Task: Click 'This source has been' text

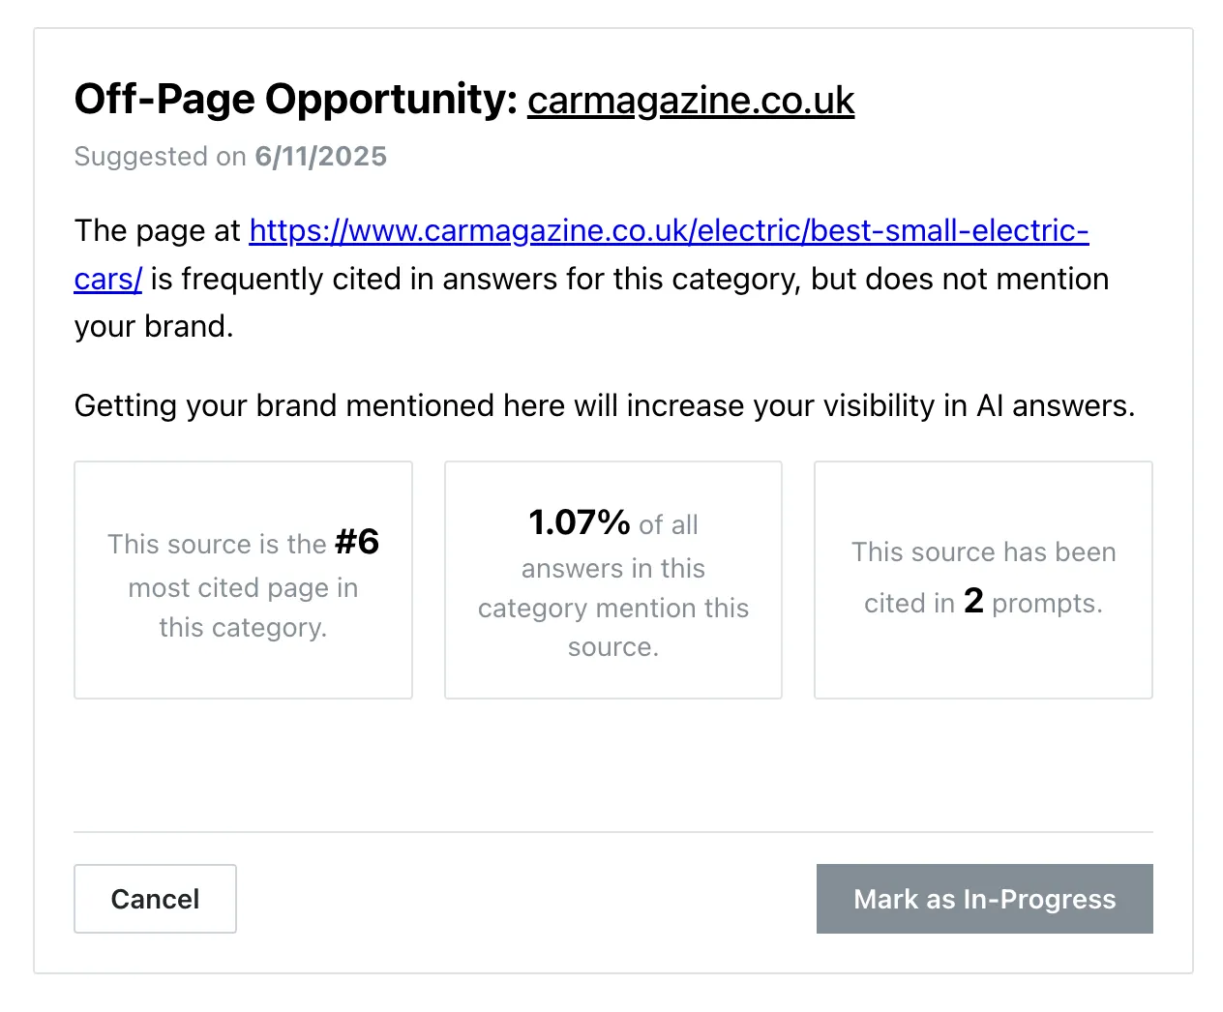Action: tap(984, 552)
